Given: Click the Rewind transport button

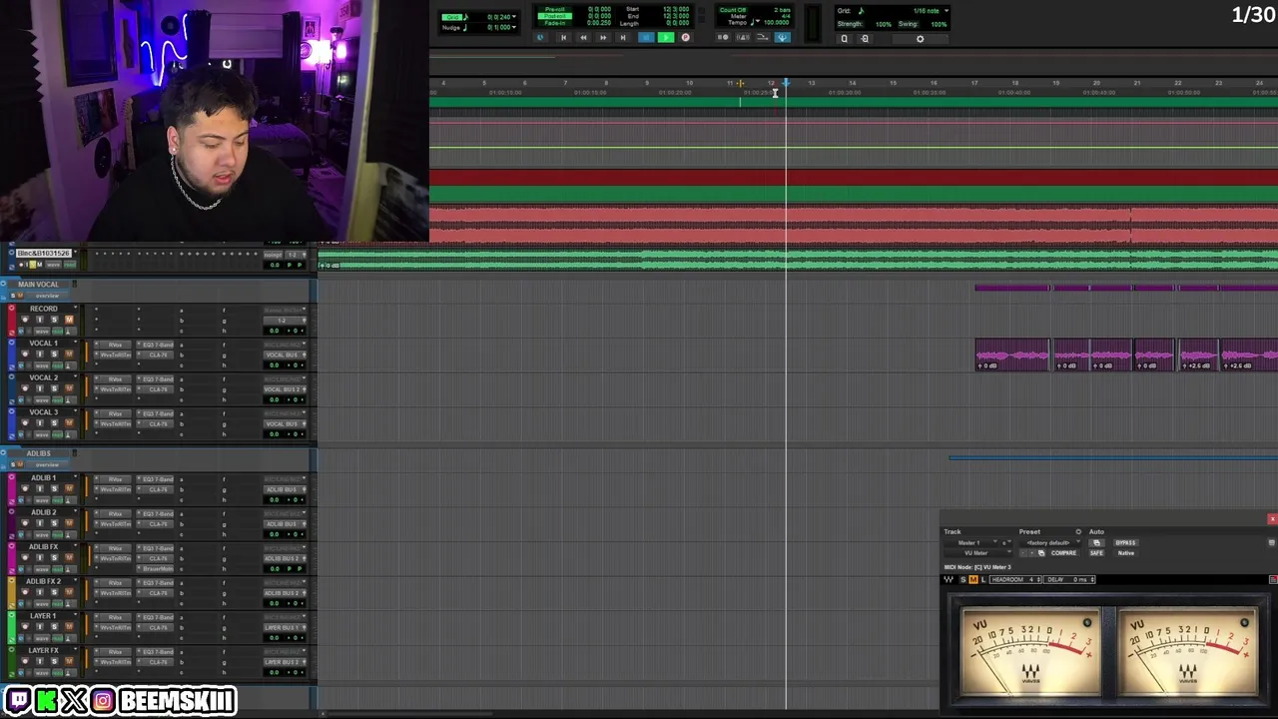Looking at the screenshot, I should [x=583, y=38].
